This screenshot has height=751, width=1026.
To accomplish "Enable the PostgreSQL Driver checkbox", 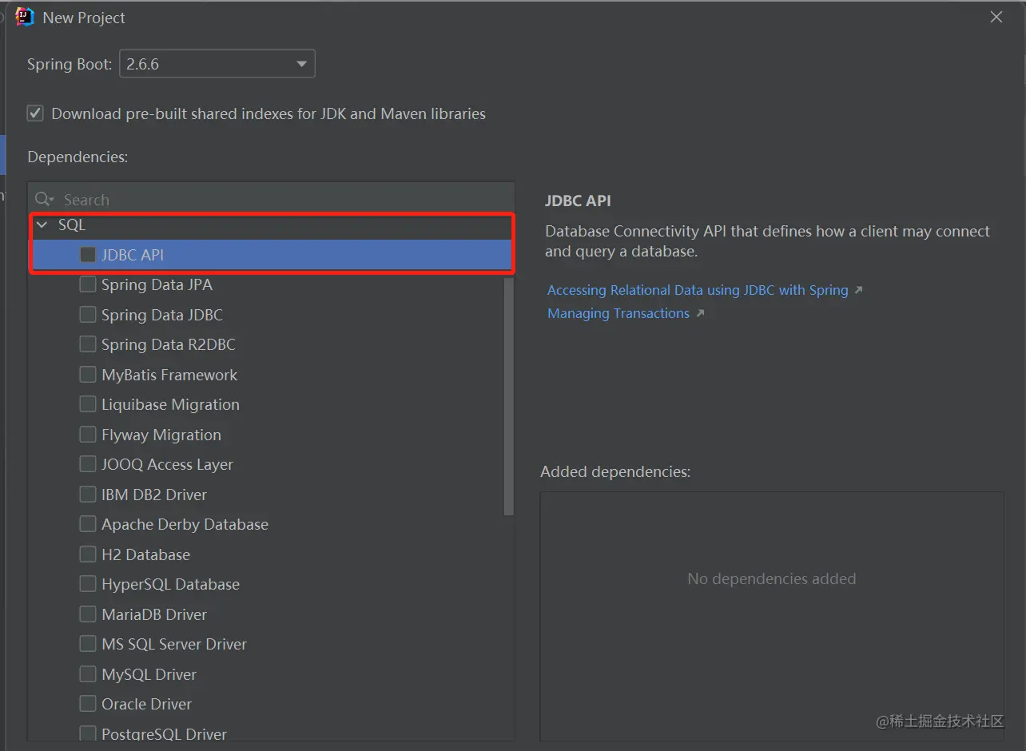I will pos(88,733).
